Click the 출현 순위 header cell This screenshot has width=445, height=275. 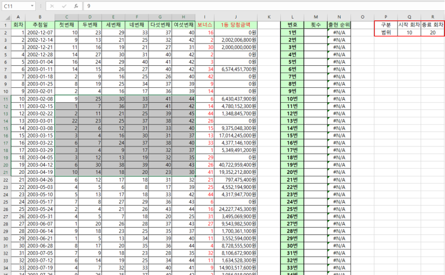tap(339, 25)
